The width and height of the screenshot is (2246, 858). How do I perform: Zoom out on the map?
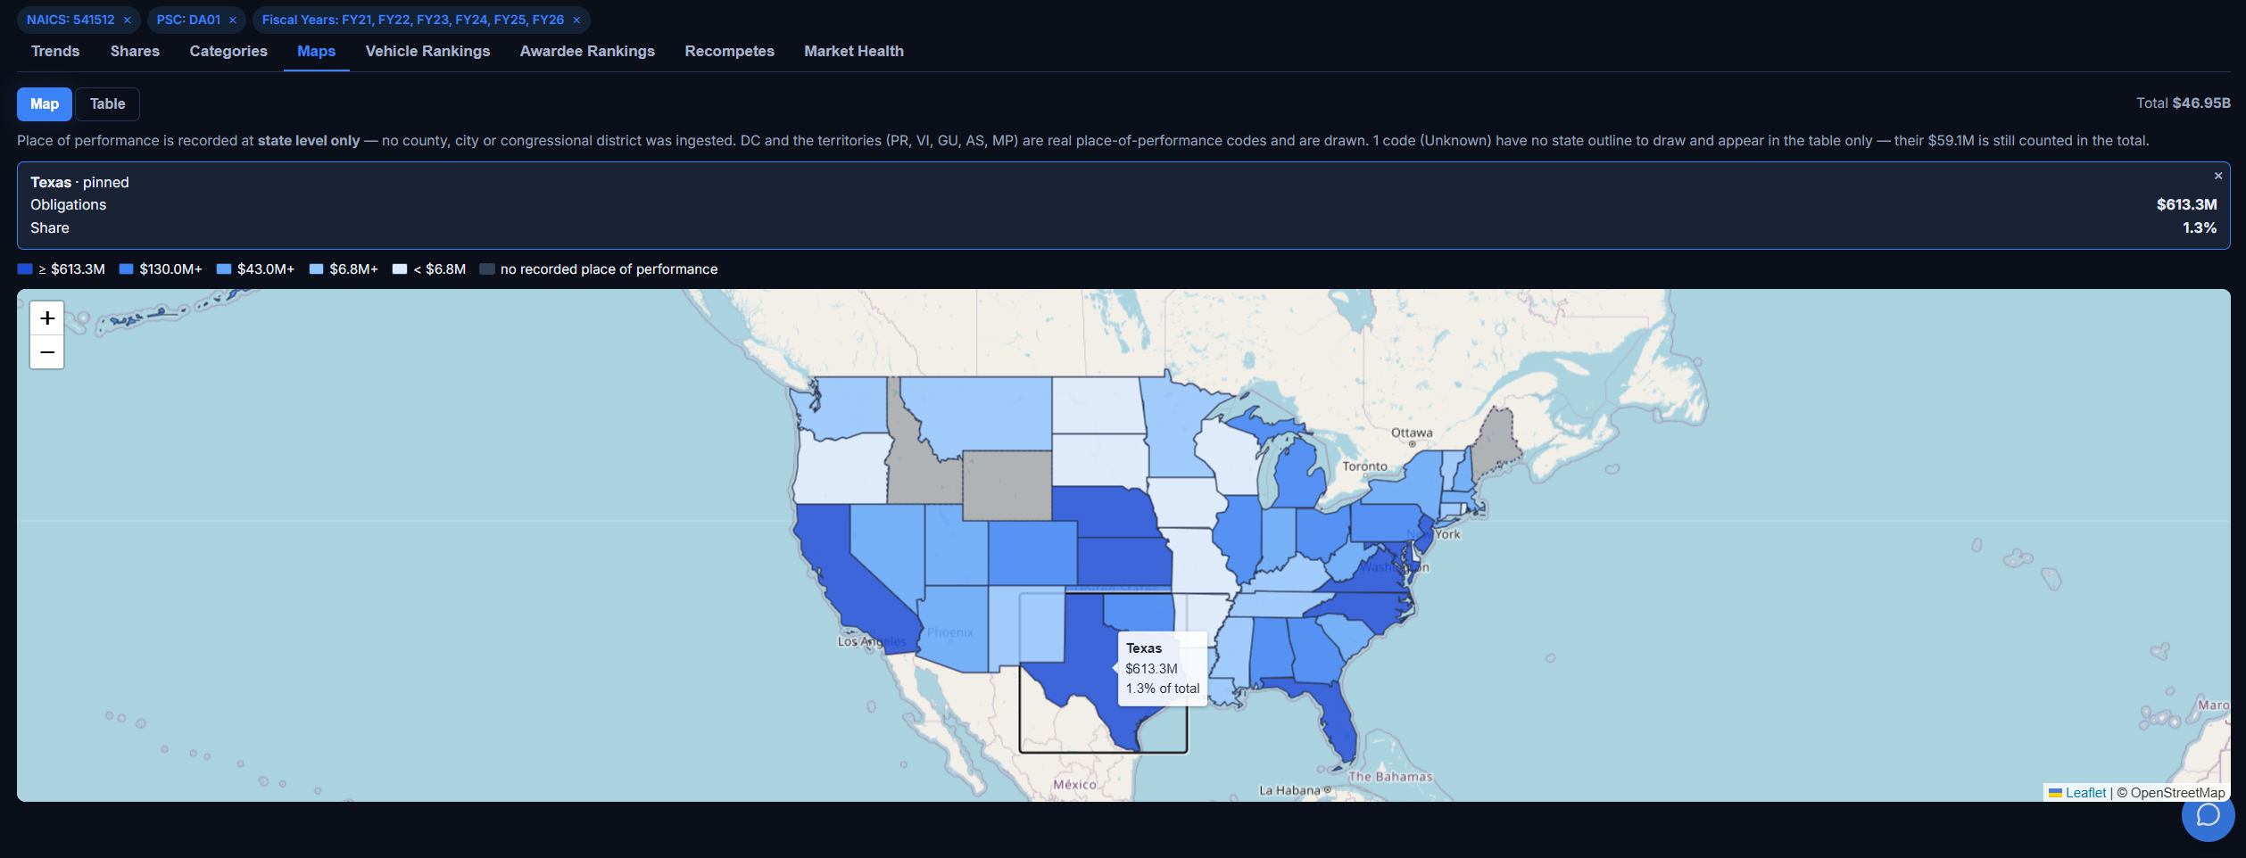47,352
